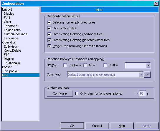Enable the Control + hotkey modifier
This screenshot has height=131, width=160.
pyautogui.click(x=65, y=65)
